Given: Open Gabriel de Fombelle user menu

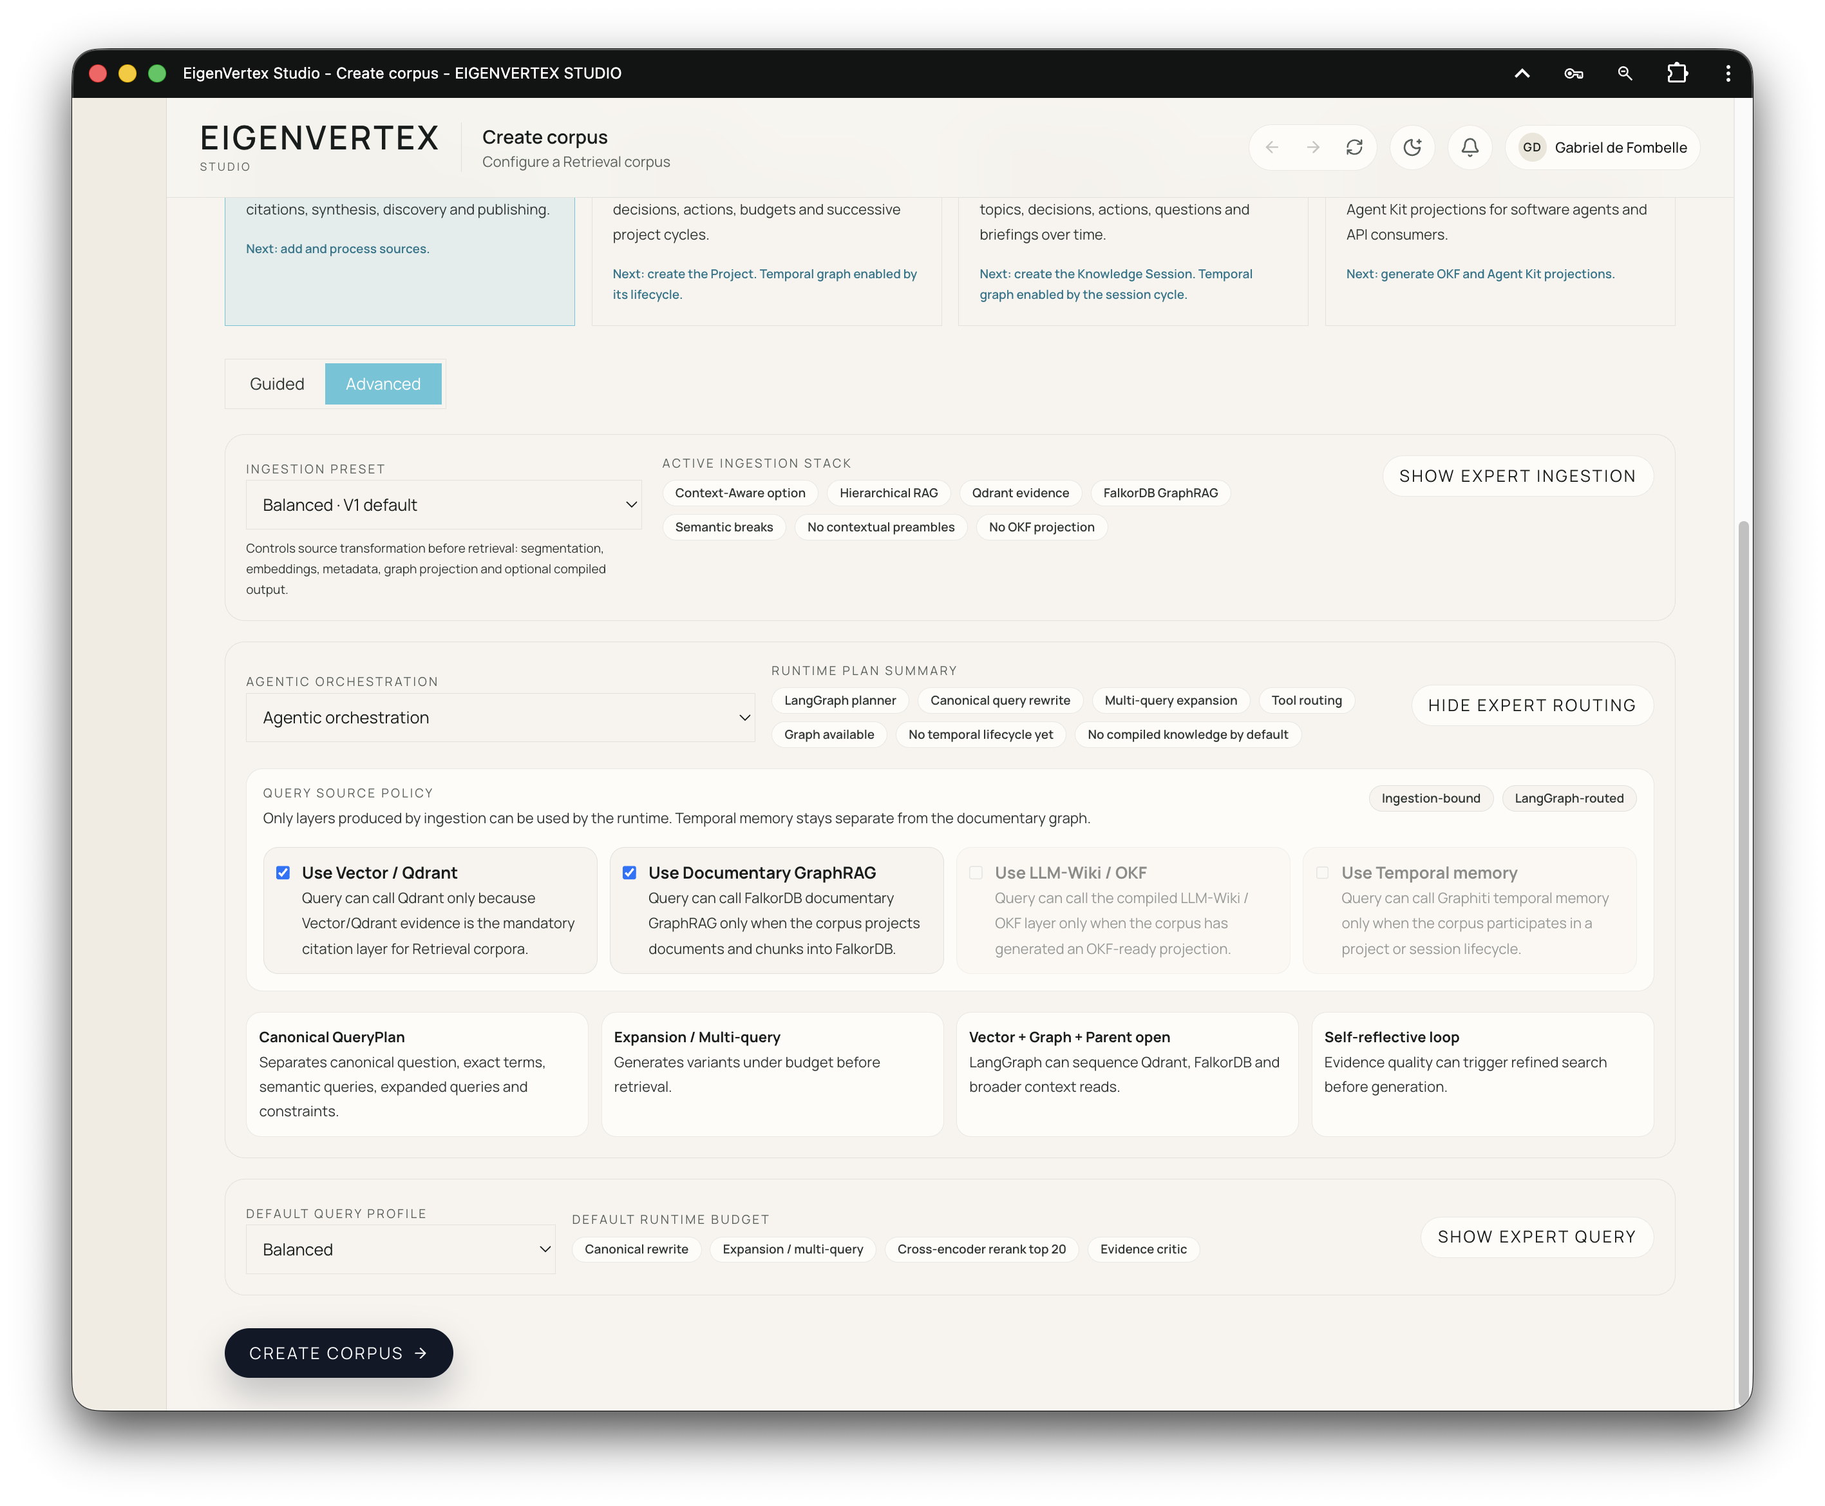Looking at the screenshot, I should [x=1603, y=148].
